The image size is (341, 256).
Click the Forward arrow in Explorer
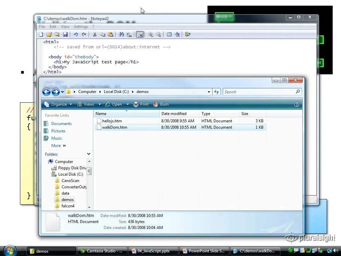(x=56, y=92)
